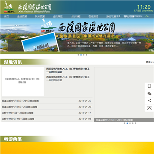This screenshot has height=154, width=154.
Task: Click the Xixi National Wetland Park logo
Action: coord(28,7)
